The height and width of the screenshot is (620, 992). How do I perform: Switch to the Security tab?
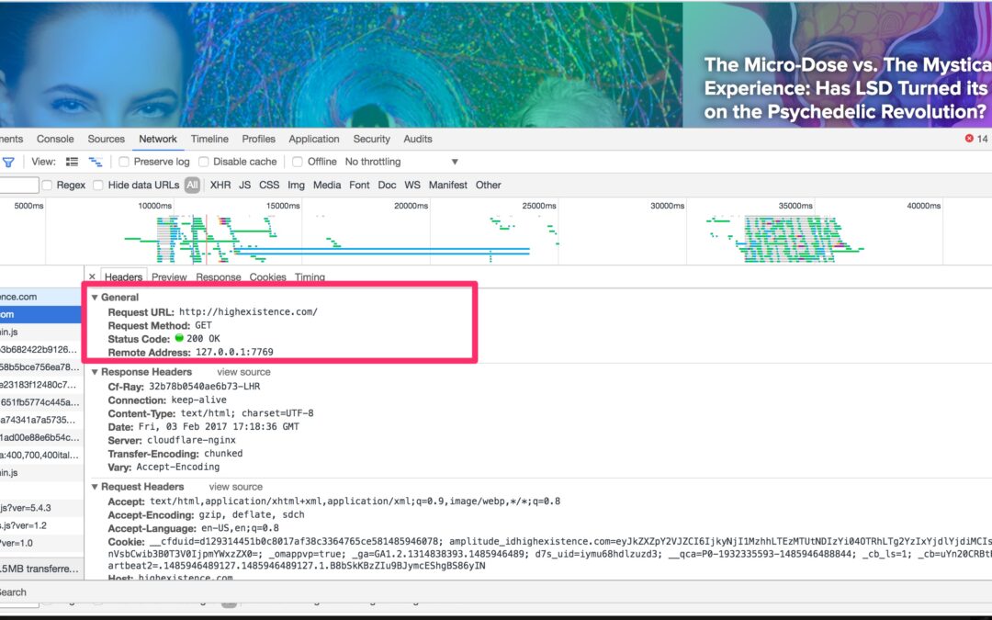371,140
